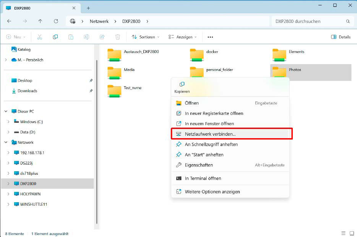Switch to details list view in the statusbar
This screenshot has width=357, height=237.
343,233
